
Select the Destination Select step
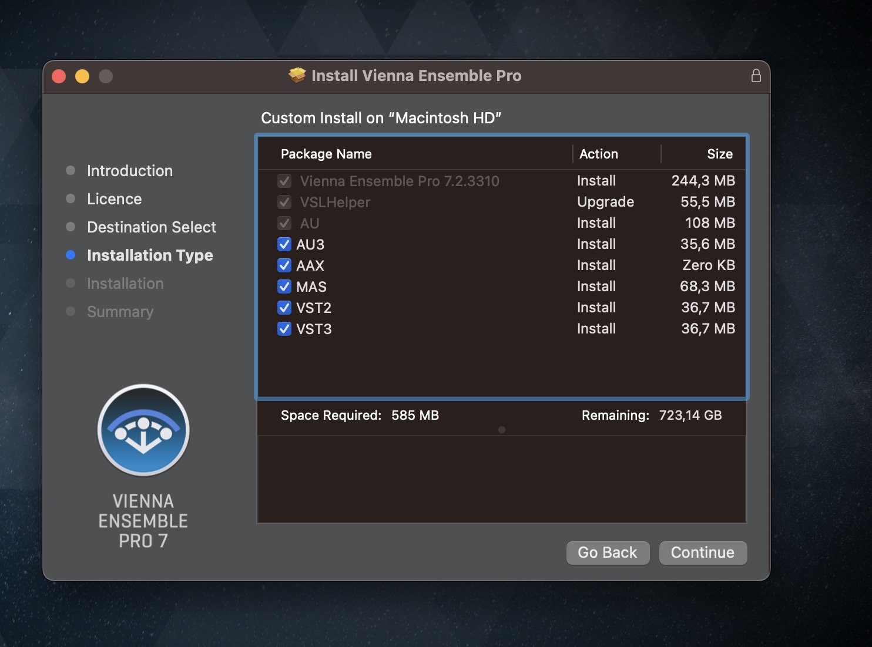tap(152, 227)
